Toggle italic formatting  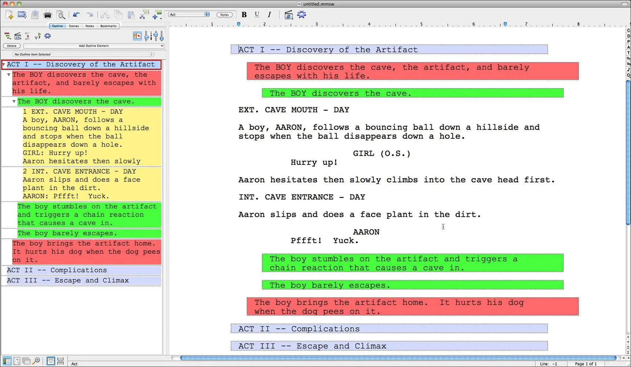click(269, 15)
